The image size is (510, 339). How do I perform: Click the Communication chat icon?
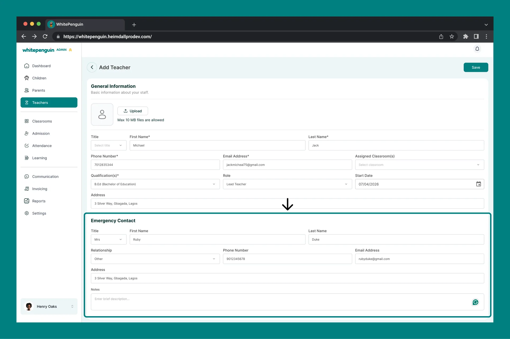tap(27, 176)
